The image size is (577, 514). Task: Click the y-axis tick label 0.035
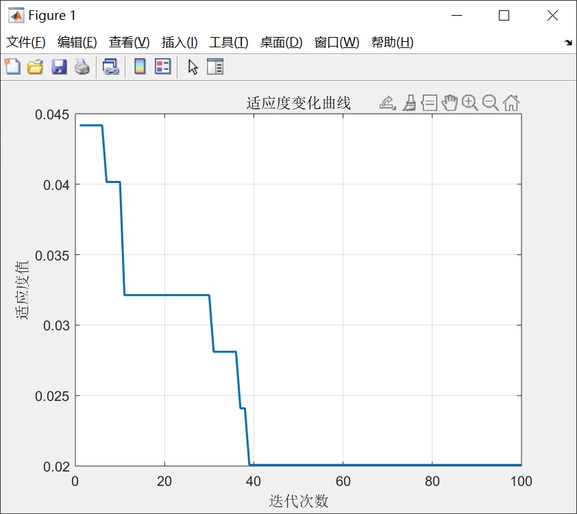52,256
